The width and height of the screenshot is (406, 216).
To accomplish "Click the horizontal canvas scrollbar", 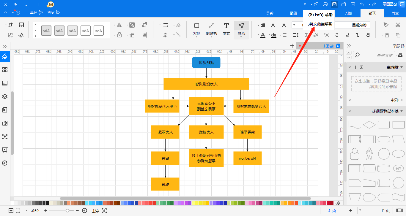I will 185,198.
